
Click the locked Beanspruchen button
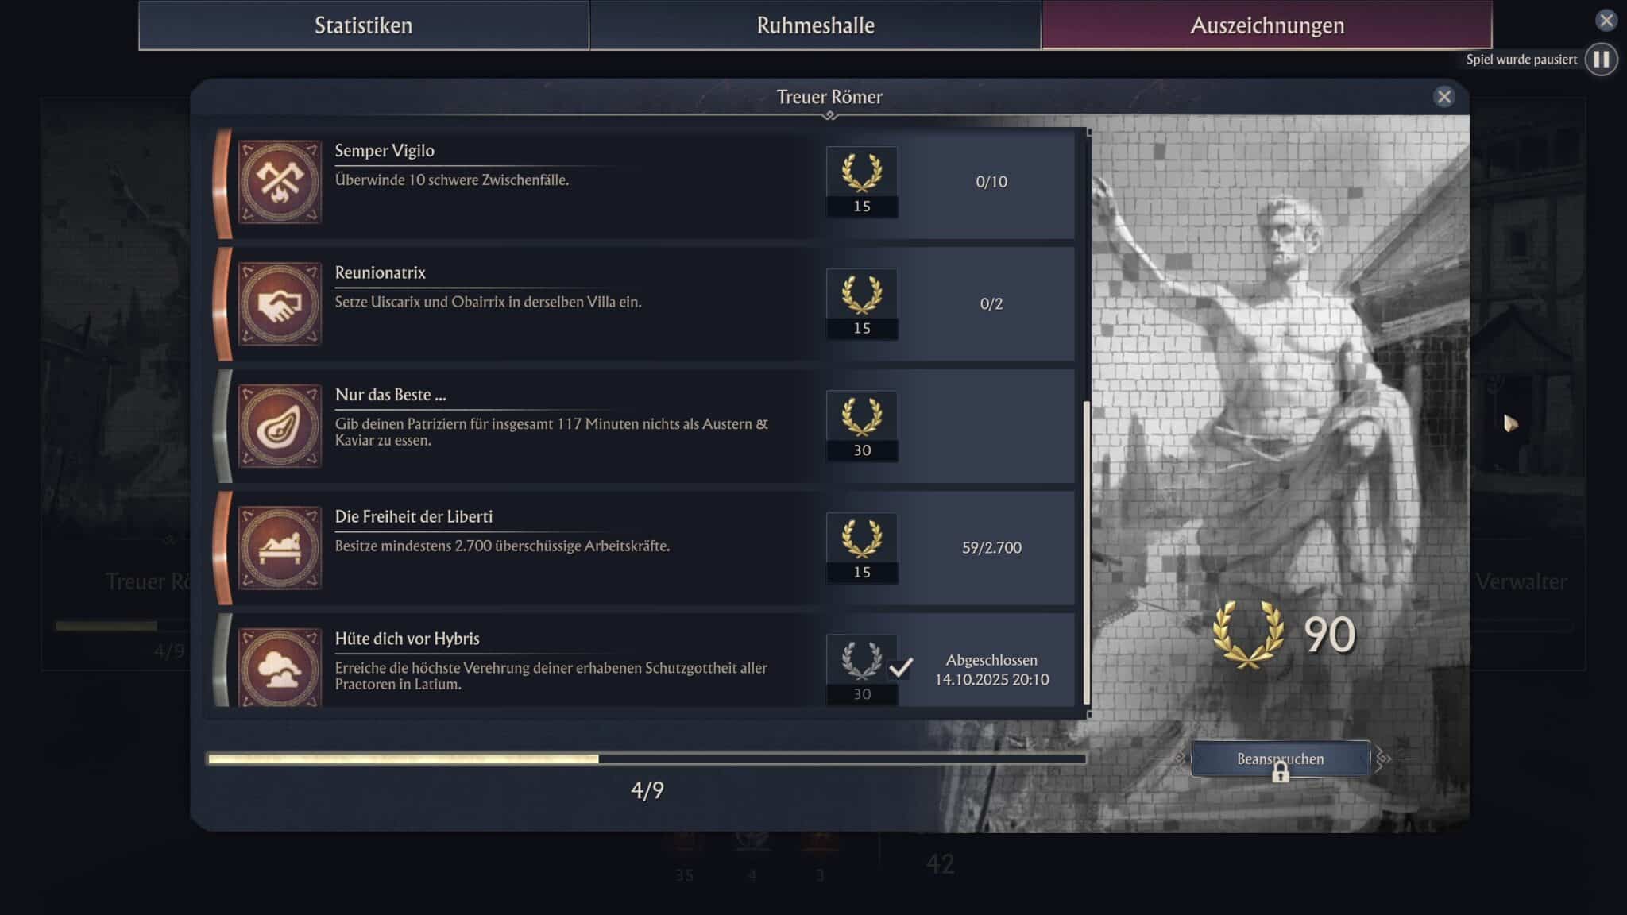coord(1280,759)
